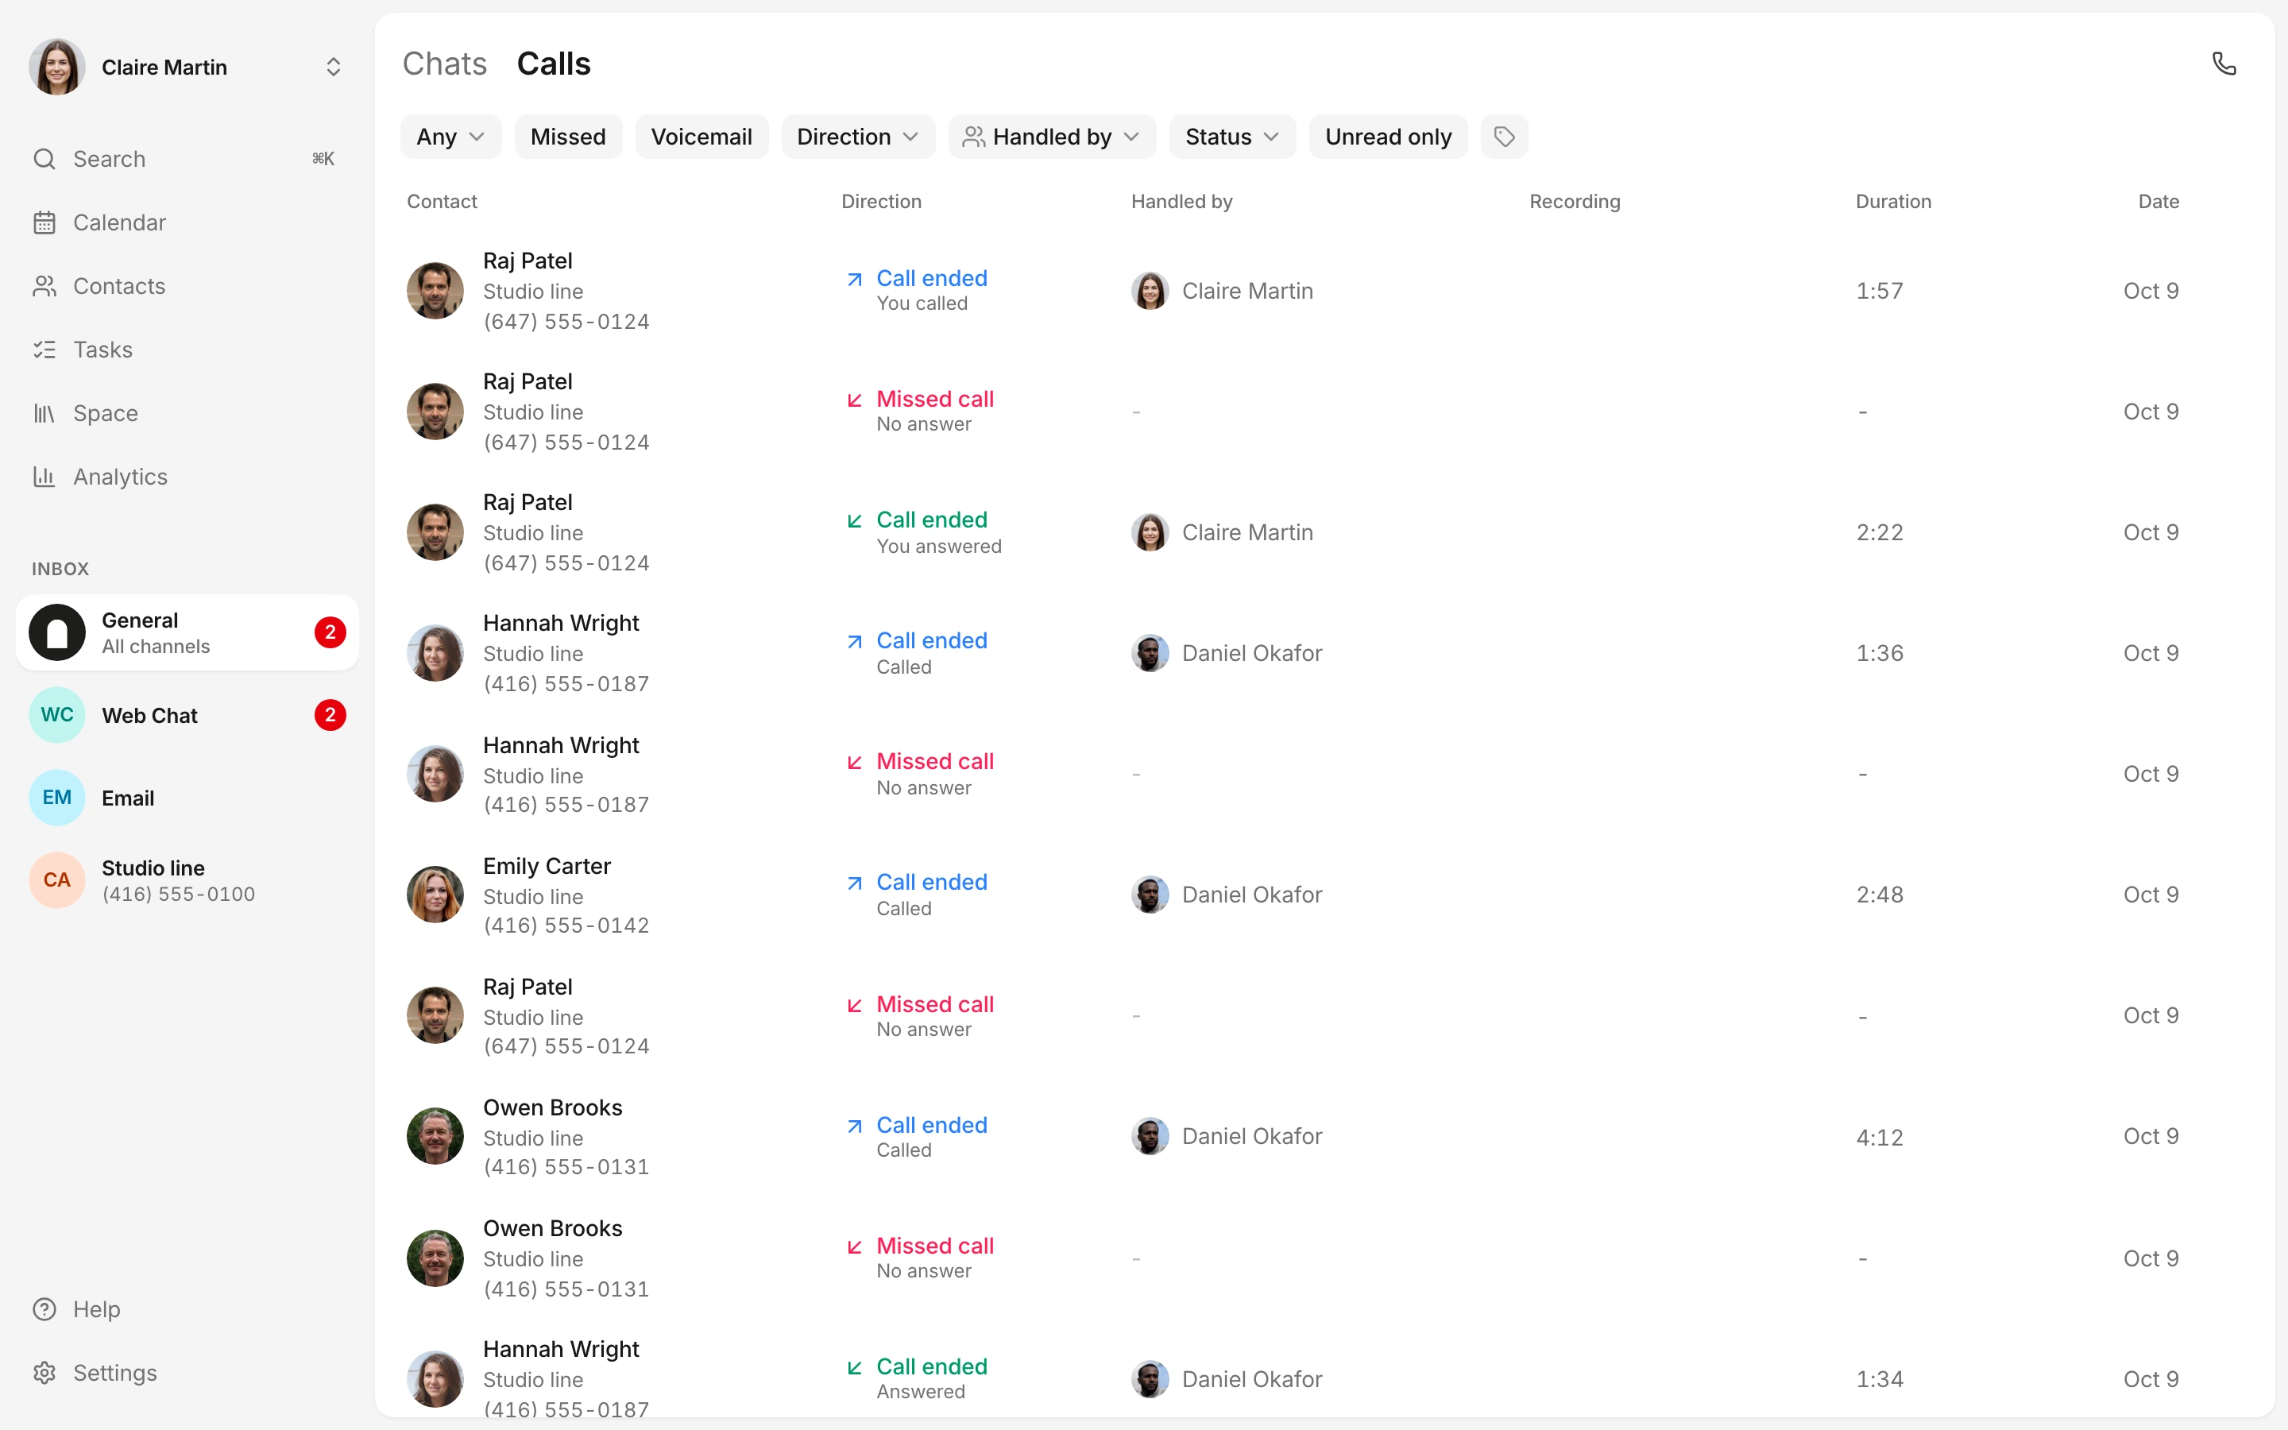This screenshot has height=1430, width=2288.
Task: Open Space from the sidebar
Action: click(x=105, y=413)
